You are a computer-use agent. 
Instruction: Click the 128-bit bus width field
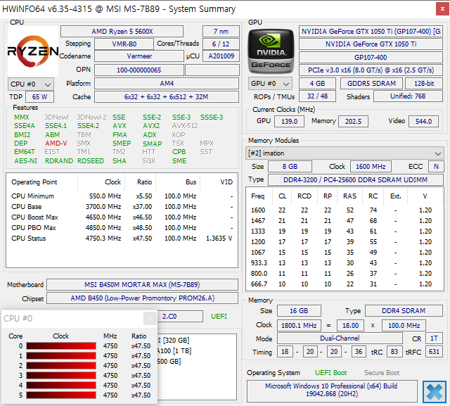424,84
